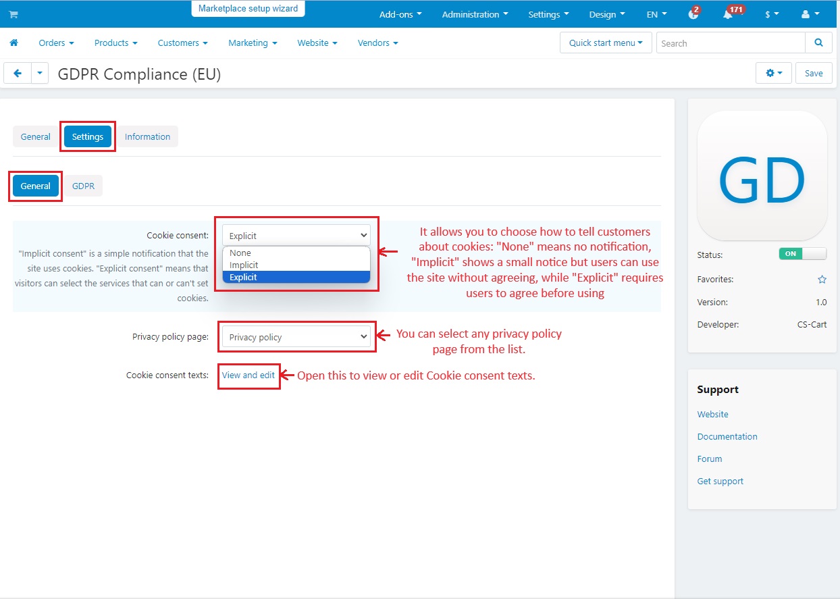The image size is (840, 599).
Task: Click the search magnifier button
Action: [x=818, y=43]
